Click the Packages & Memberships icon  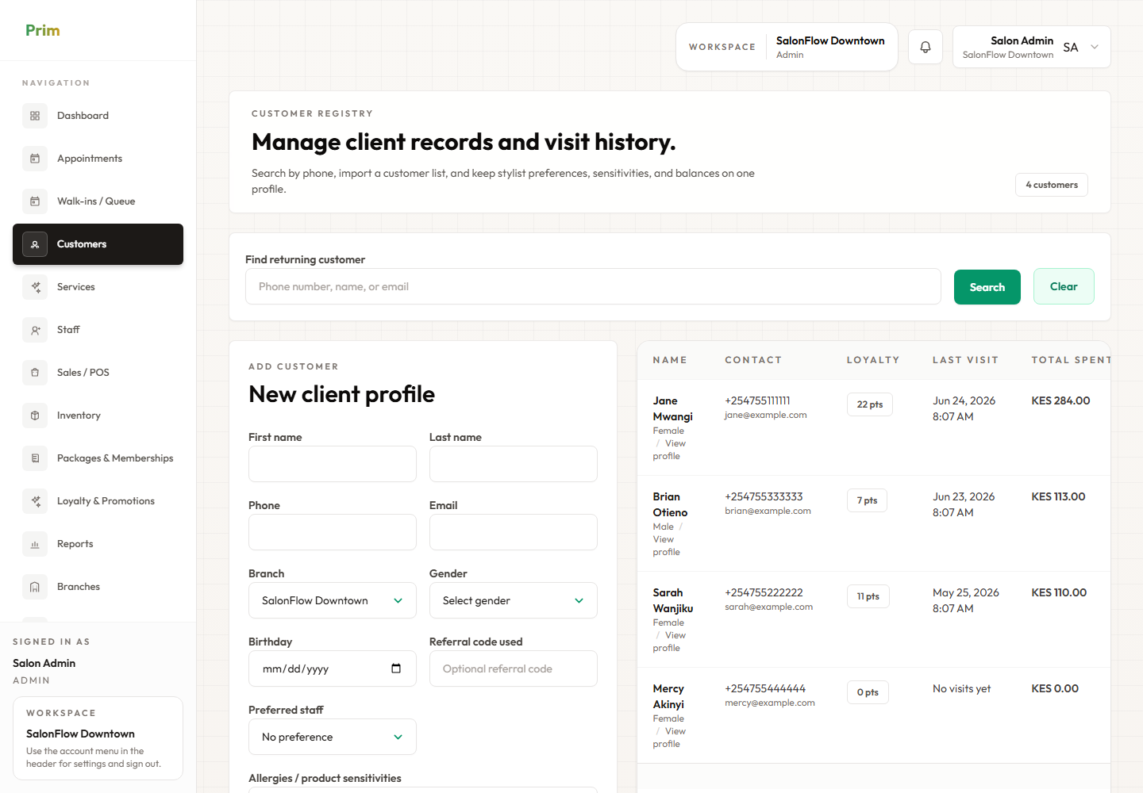[x=35, y=458]
